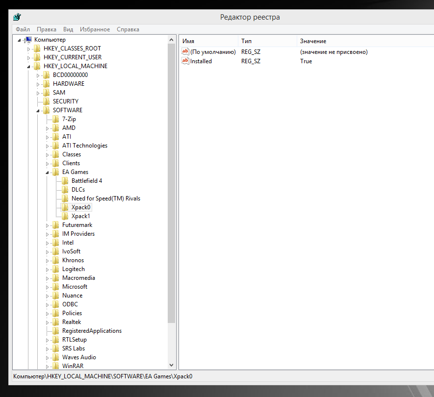This screenshot has width=434, height=397.
Task: Click the Need for Speed Rivals folder icon
Action: pyautogui.click(x=65, y=198)
